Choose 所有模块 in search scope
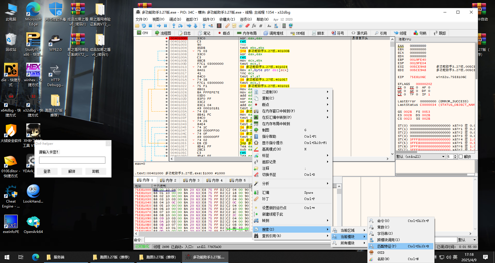The width and height of the screenshot is (495, 263). point(349,243)
